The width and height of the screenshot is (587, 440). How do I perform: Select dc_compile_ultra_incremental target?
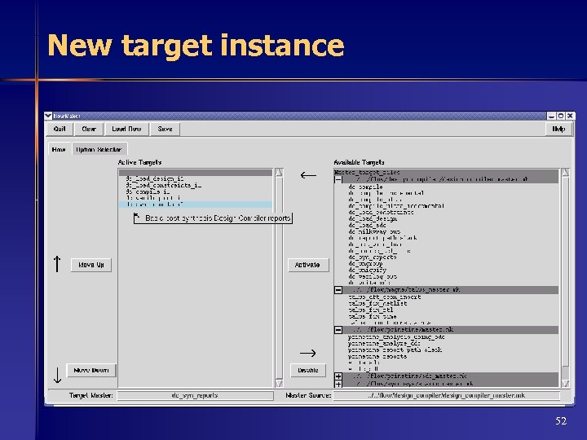click(396, 206)
